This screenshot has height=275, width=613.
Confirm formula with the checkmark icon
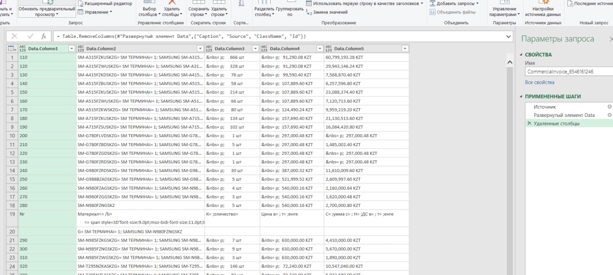click(x=30, y=36)
